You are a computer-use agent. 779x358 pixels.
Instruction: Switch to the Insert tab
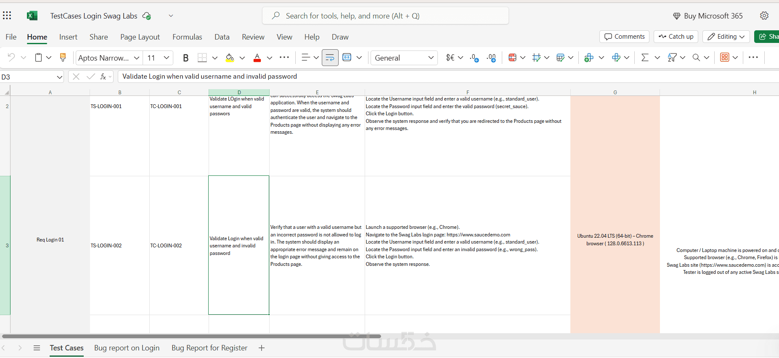point(68,37)
